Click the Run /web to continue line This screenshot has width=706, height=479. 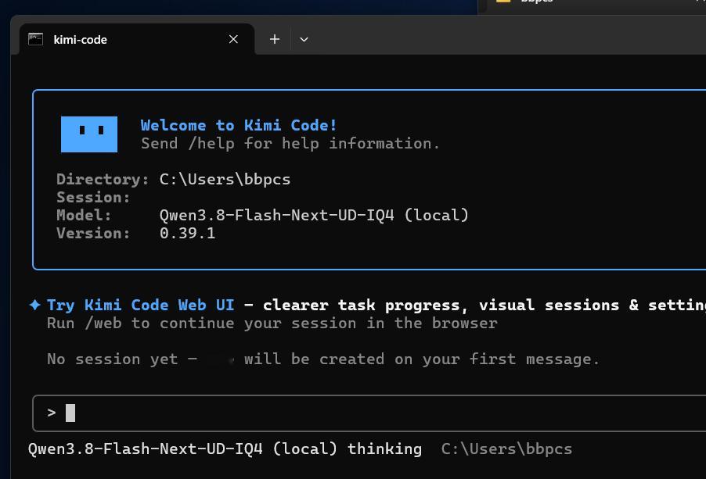(x=272, y=323)
